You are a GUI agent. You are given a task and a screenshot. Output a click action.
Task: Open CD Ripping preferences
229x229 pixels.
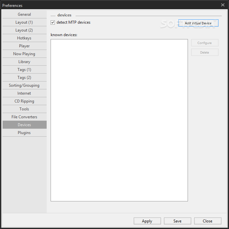pyautogui.click(x=25, y=101)
